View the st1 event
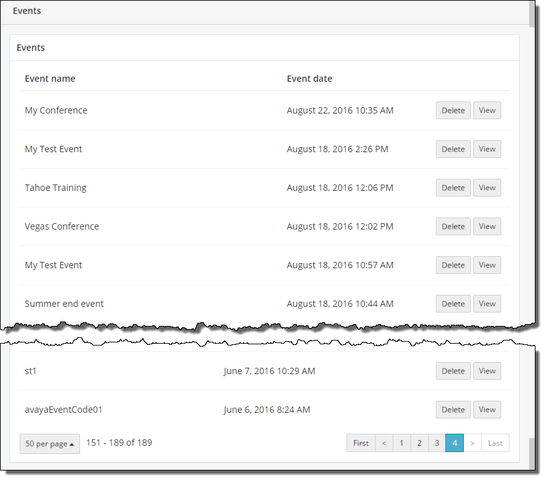Screen dimensions: 545x480 (x=487, y=371)
